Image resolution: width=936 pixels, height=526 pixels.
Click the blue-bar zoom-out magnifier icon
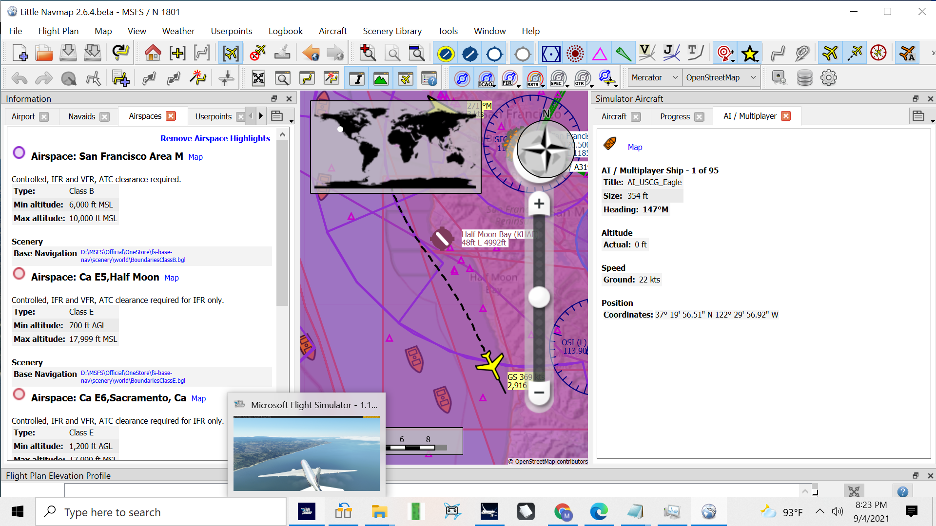click(x=416, y=53)
